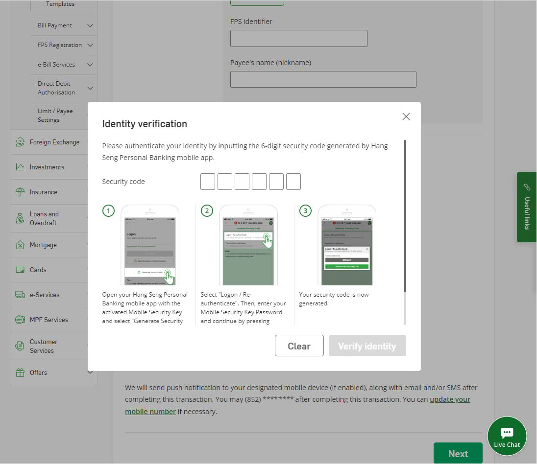Select e-Services in sidebar
Screen dimensions: 537x464
click(x=45, y=295)
